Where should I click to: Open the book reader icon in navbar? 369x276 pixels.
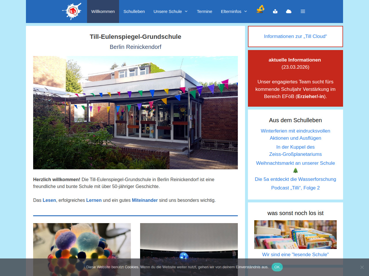click(x=275, y=11)
